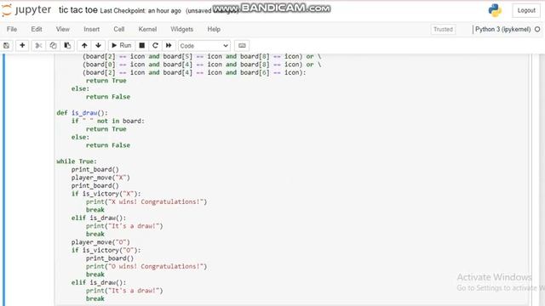This screenshot has width=545, height=306.
Task: Open the Edit menu
Action: pos(37,29)
